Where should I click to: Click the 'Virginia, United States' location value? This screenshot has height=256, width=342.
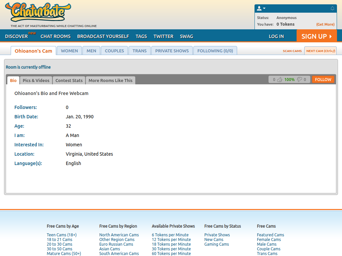(89, 154)
